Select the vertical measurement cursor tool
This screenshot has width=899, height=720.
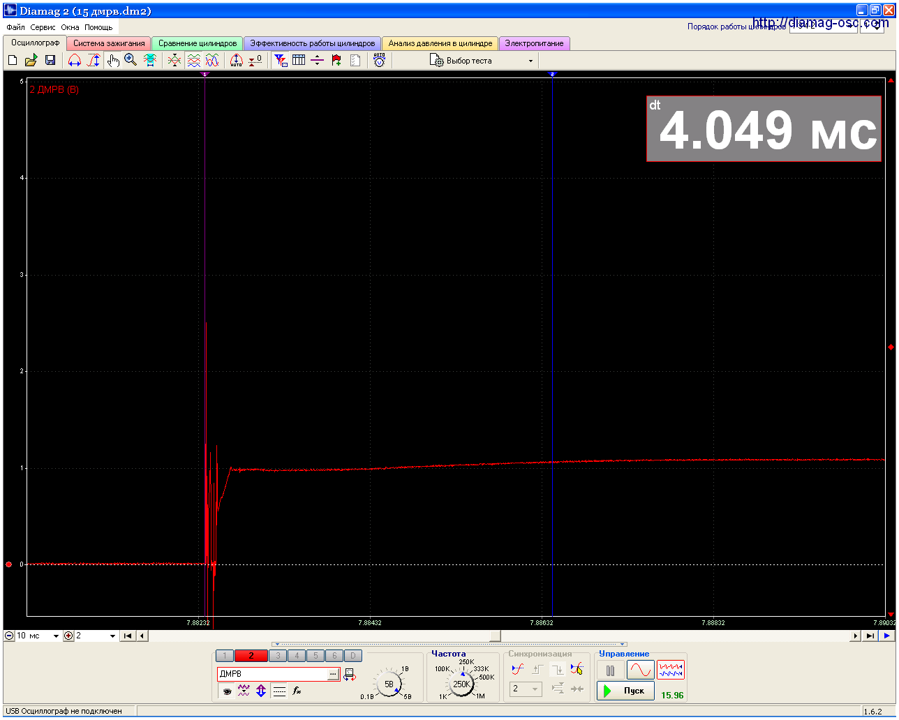tap(94, 61)
